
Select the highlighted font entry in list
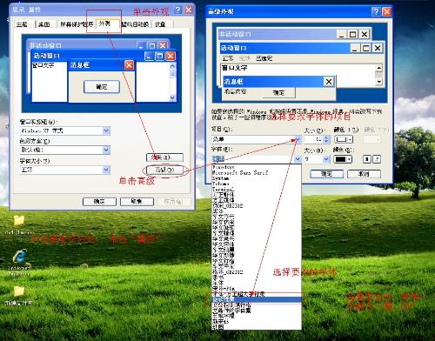coord(257,299)
